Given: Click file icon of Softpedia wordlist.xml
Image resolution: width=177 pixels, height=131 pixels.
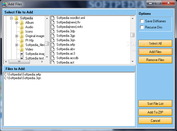Looking at the screenshot, I should coord(53,18).
